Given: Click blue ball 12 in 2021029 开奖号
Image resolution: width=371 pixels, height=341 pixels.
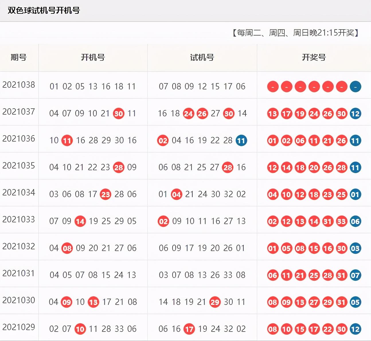Looking at the screenshot, I should coord(355,329).
